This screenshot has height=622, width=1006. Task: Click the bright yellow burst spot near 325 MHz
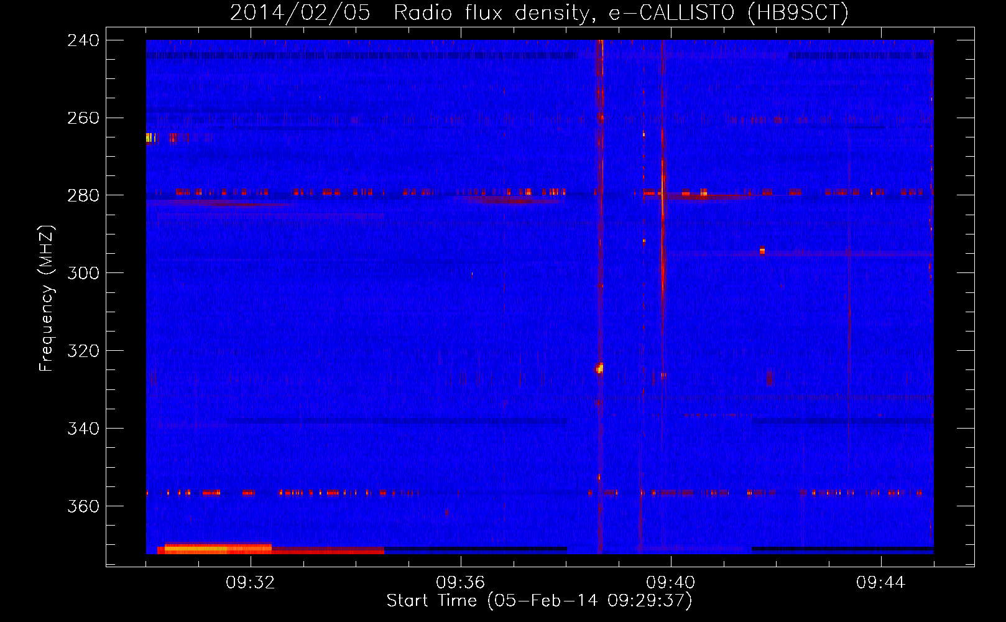click(599, 369)
